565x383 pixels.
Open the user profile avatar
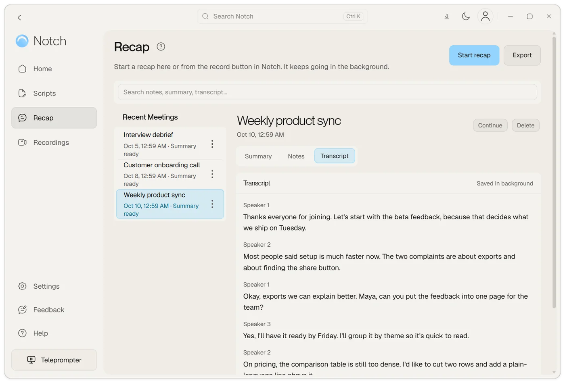[x=485, y=17]
